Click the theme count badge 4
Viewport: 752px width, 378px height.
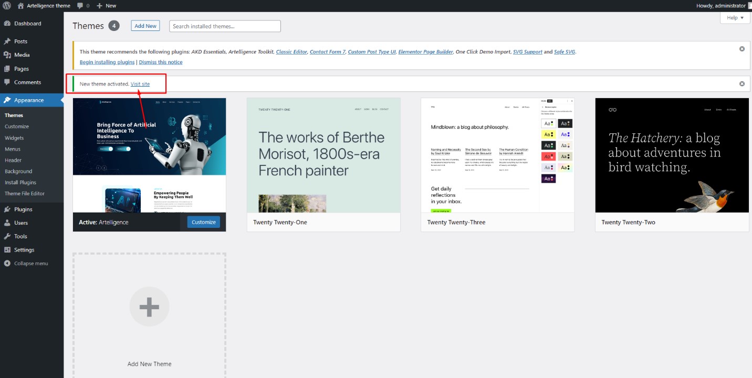[114, 26]
